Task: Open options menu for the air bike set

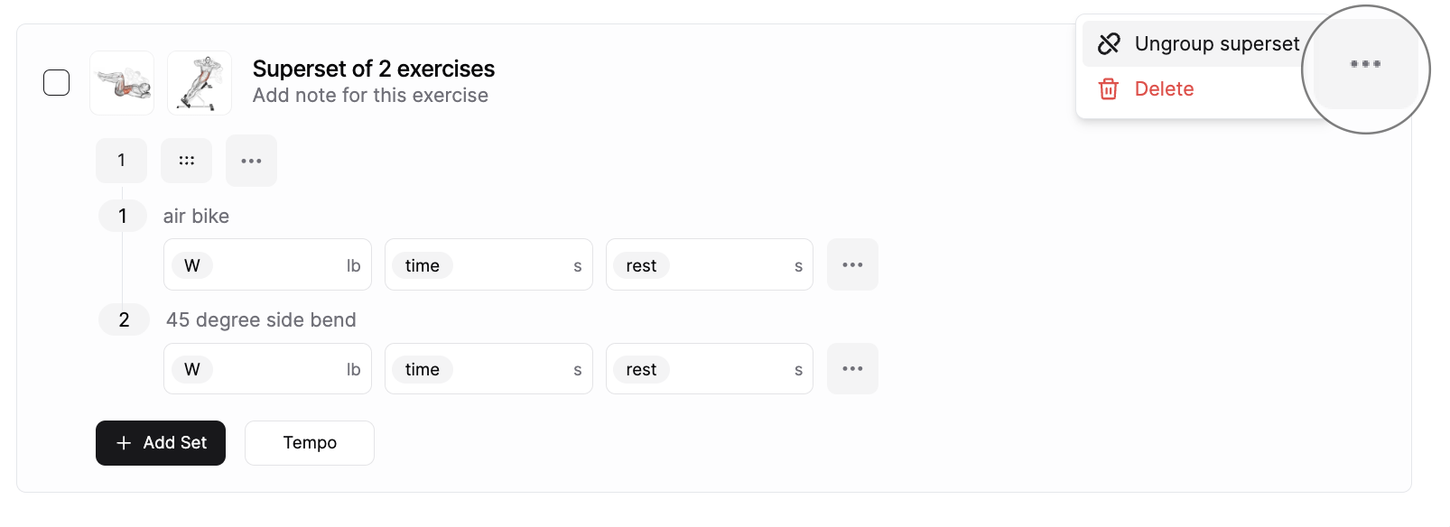Action: (851, 264)
